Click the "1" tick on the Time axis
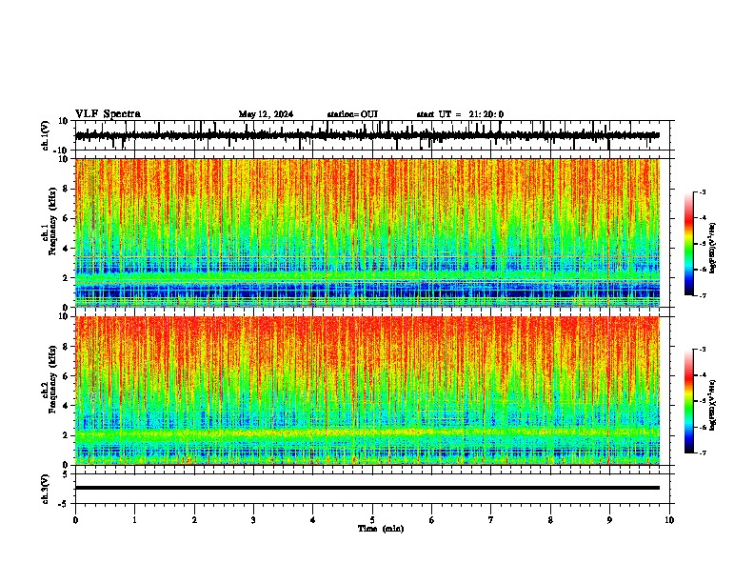 (x=134, y=520)
